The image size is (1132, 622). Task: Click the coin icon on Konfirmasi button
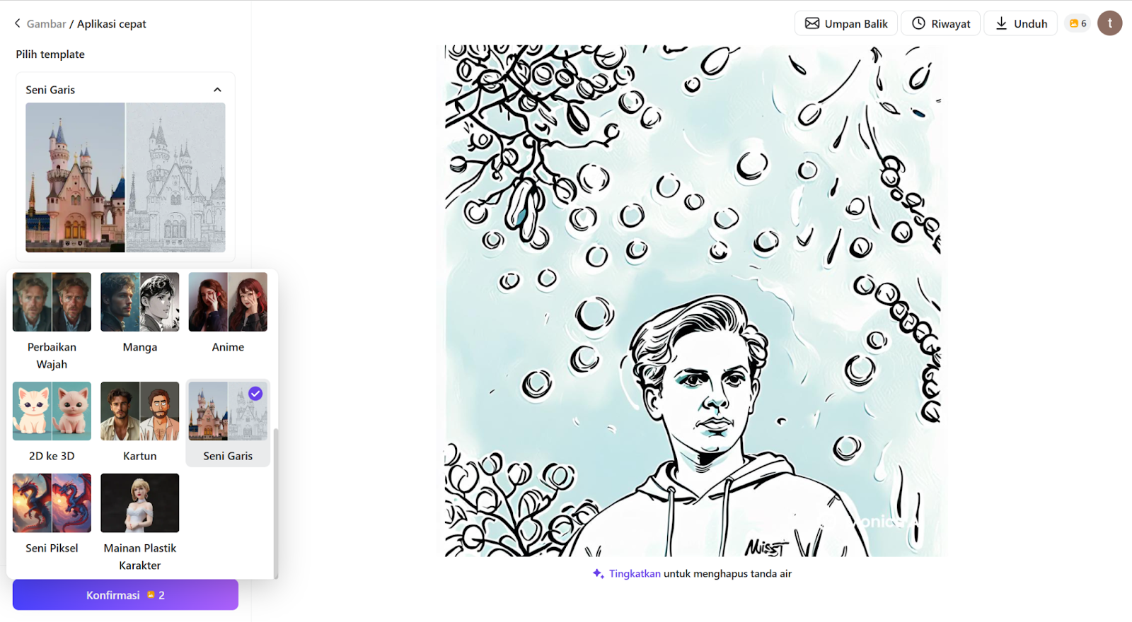(151, 595)
